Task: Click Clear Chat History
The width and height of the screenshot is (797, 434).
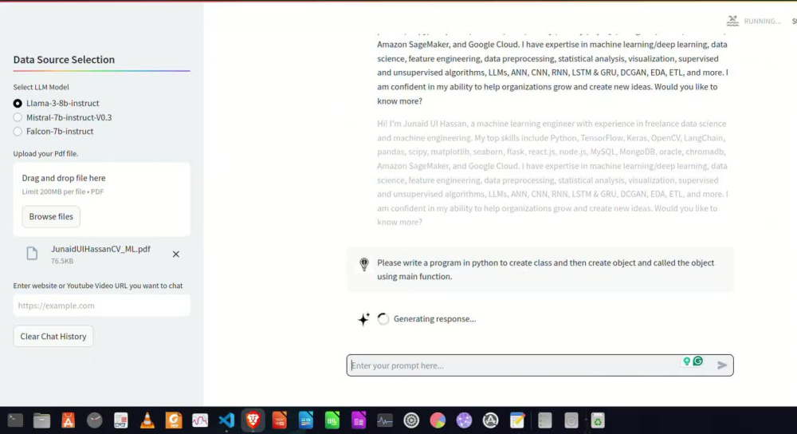Action: tap(53, 337)
